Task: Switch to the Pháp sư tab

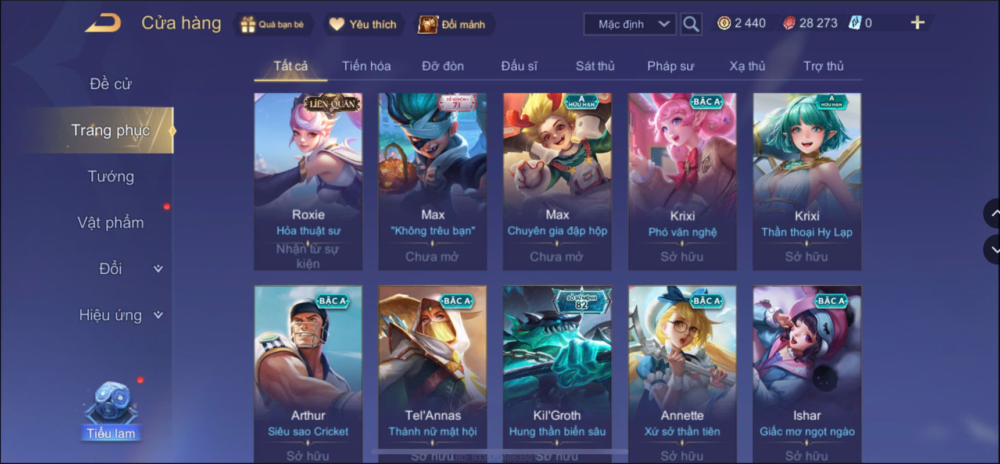Action: pos(671,66)
